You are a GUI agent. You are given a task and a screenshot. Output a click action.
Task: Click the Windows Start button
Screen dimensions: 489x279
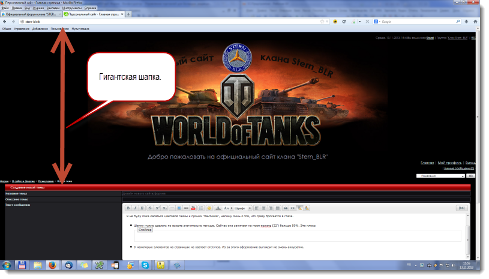pos(6,266)
